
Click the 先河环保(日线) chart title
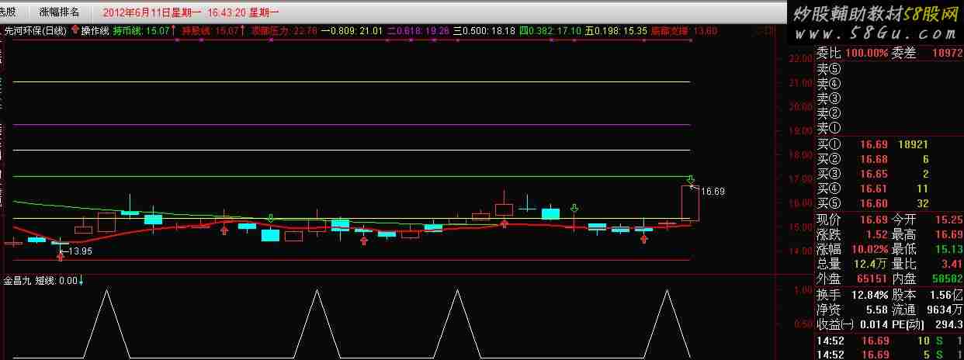(x=35, y=31)
